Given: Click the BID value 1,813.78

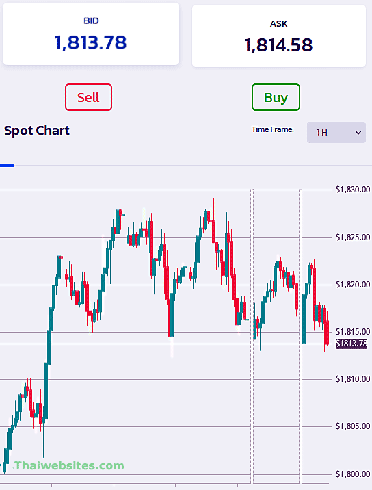Looking at the screenshot, I should tap(90, 42).
